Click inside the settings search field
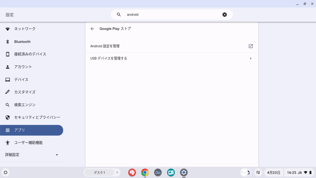This screenshot has width=316, height=178. 173,15
